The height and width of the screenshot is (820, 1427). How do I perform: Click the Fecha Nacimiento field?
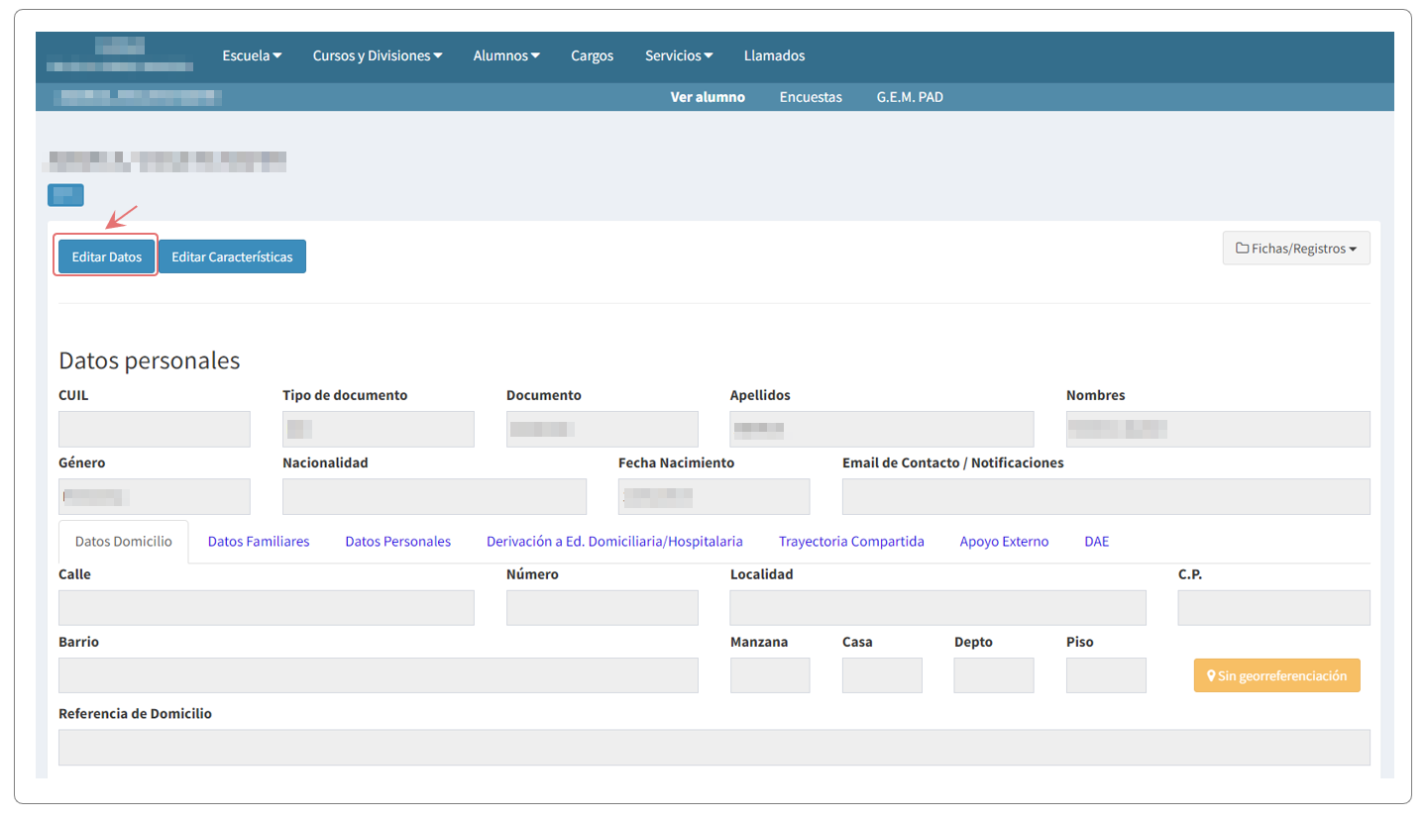point(714,496)
